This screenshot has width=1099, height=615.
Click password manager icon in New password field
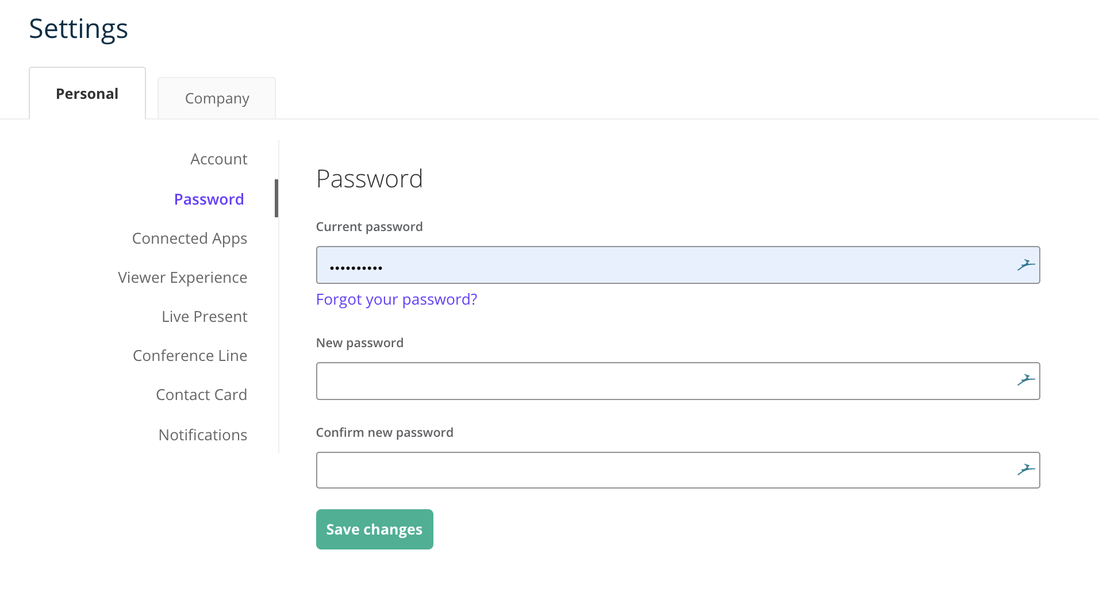[1026, 380]
